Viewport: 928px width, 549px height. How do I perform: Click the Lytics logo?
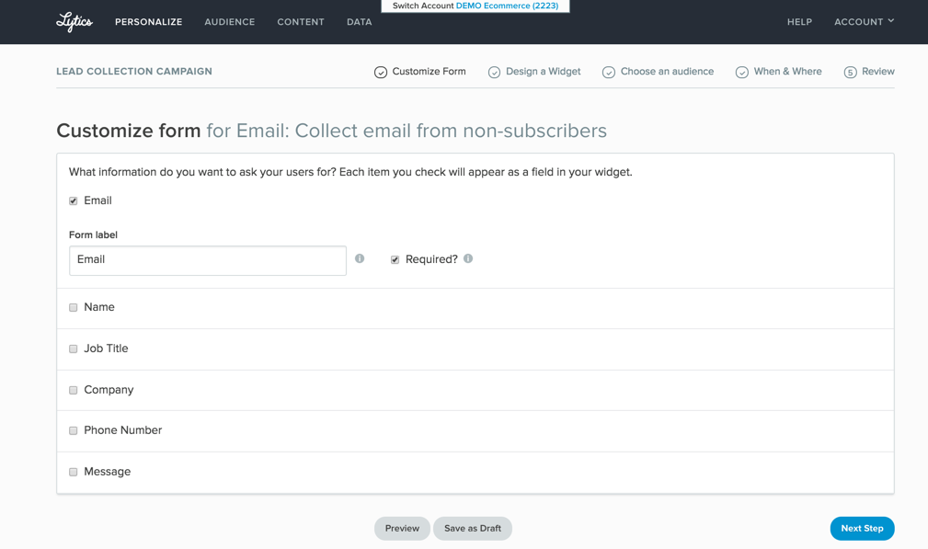tap(74, 22)
